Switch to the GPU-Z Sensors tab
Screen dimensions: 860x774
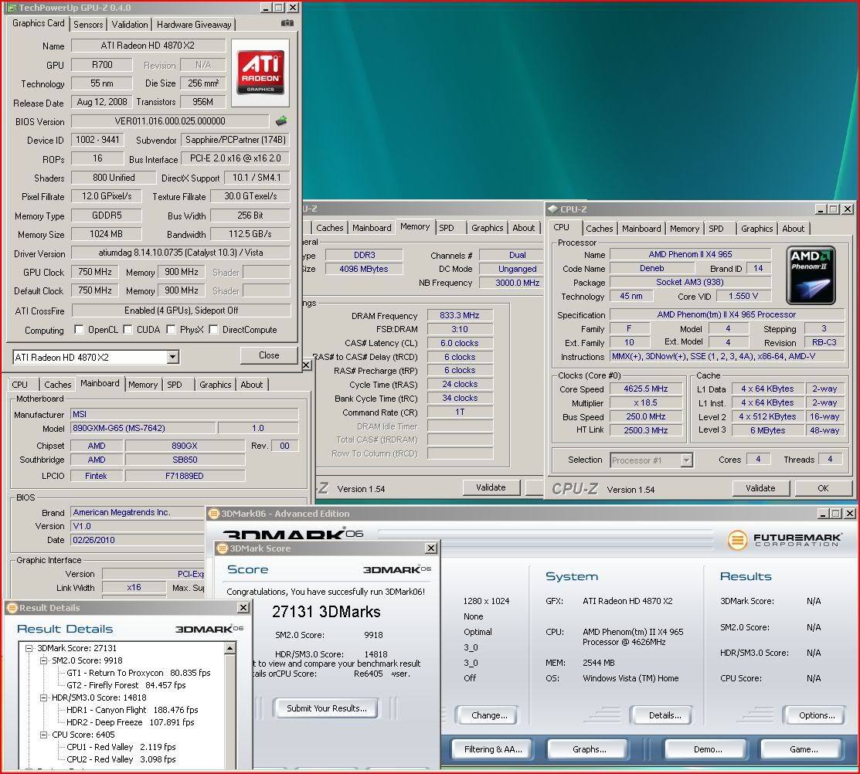[88, 25]
